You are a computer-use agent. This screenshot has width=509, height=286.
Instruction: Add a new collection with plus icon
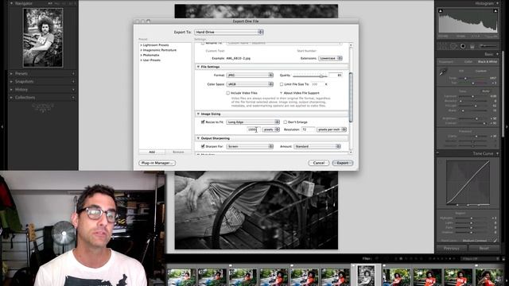tap(73, 97)
